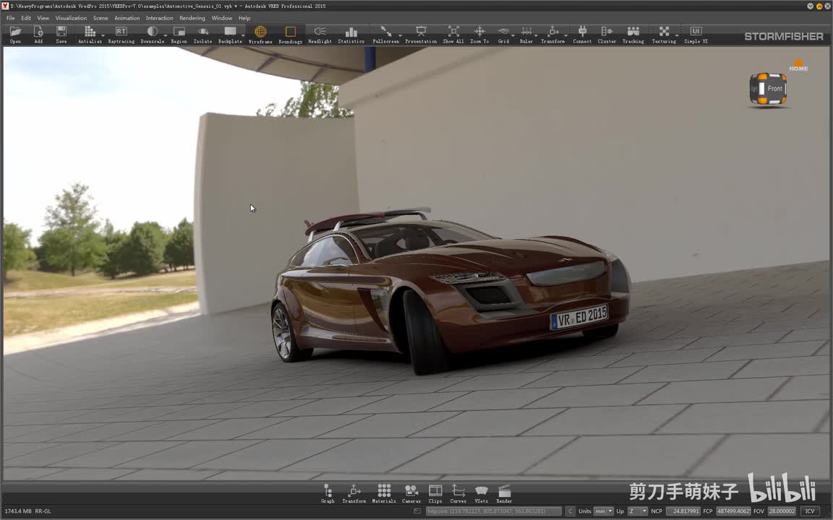Open the Fullscreen dropdown arrow

401,36
